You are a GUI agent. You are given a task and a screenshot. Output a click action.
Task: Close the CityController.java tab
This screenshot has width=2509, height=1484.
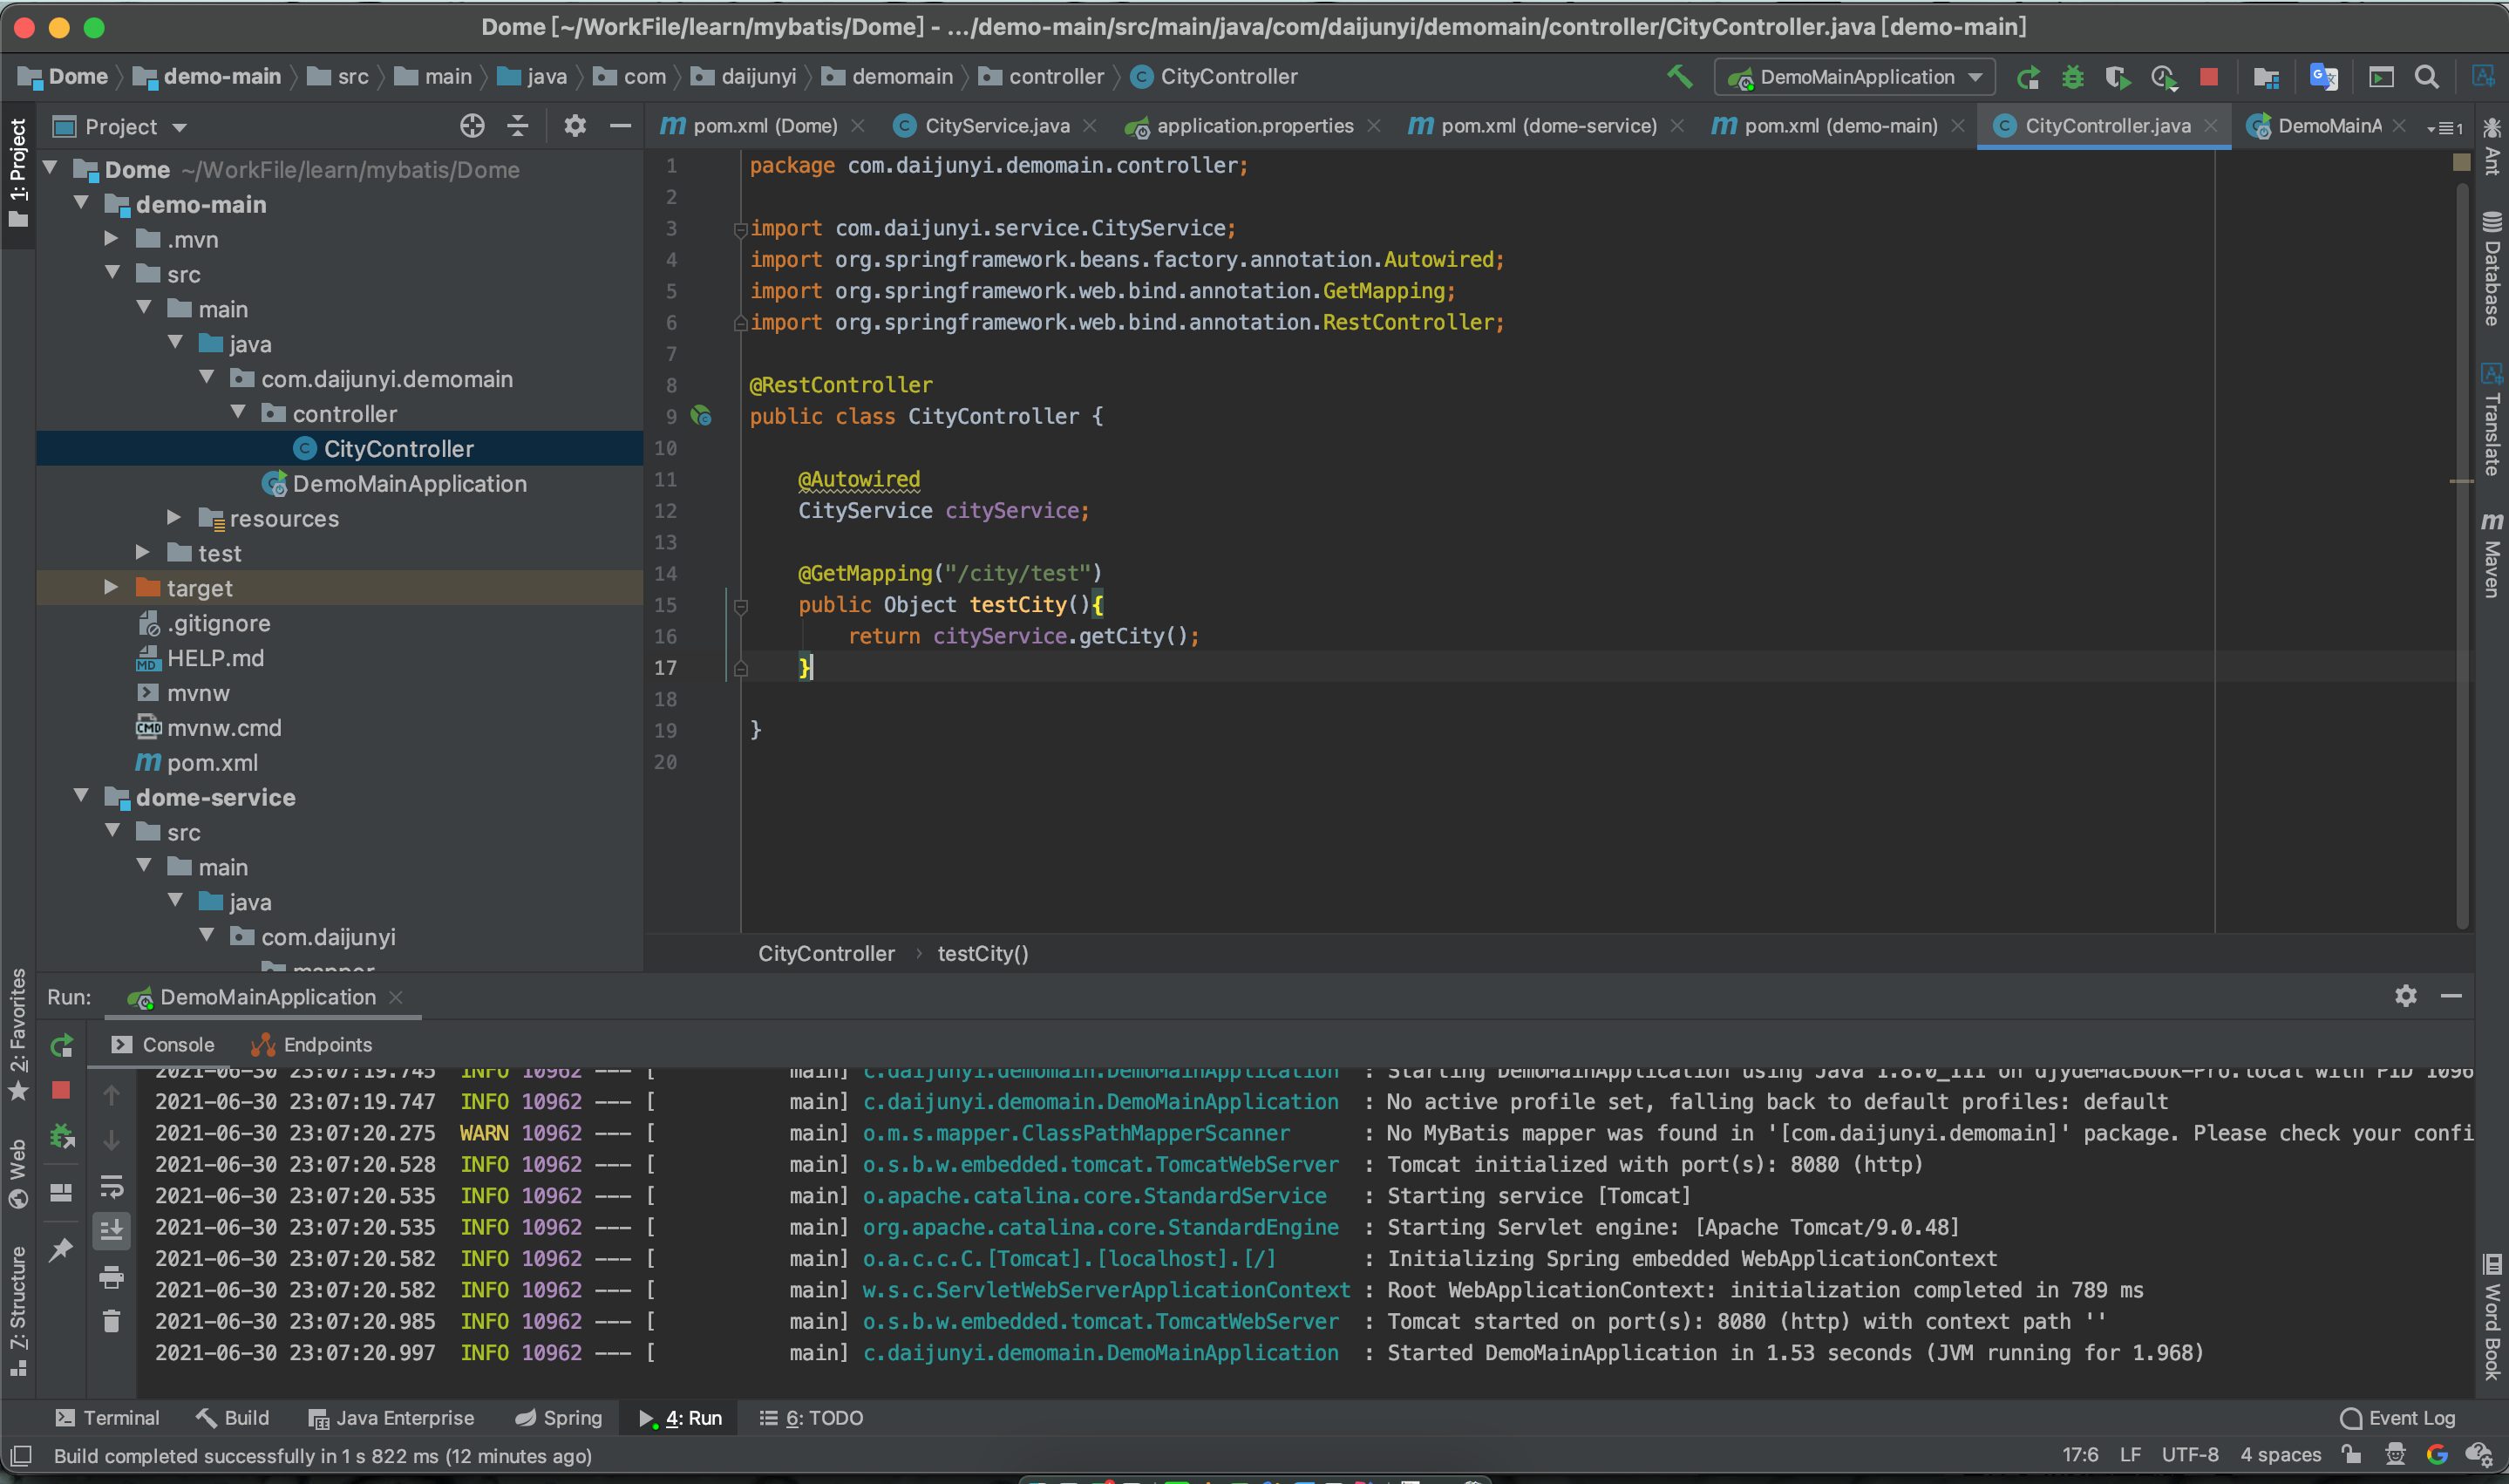pos(2211,126)
